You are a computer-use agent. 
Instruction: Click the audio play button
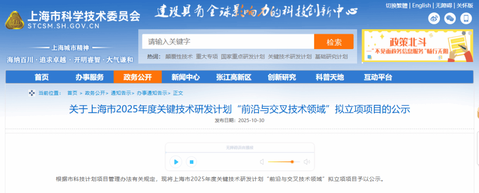click(x=176, y=162)
